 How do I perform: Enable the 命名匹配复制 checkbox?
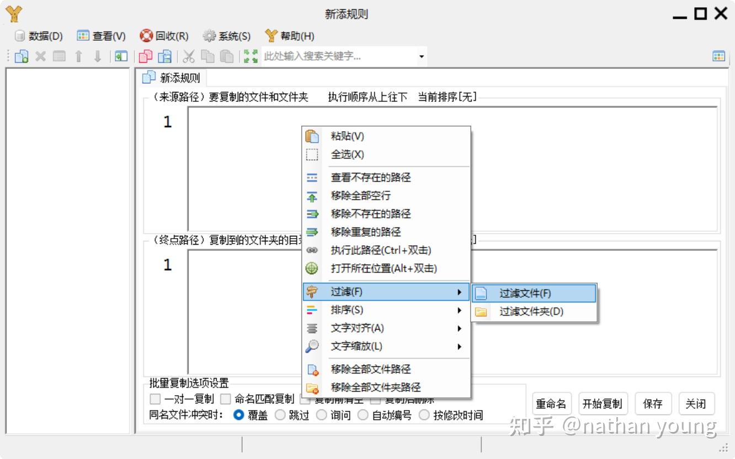[226, 399]
